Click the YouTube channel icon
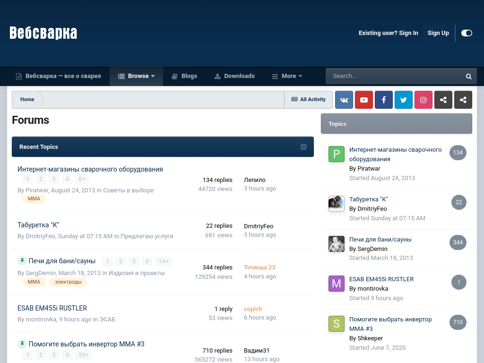Viewport: 484px width, 363px height. (364, 100)
